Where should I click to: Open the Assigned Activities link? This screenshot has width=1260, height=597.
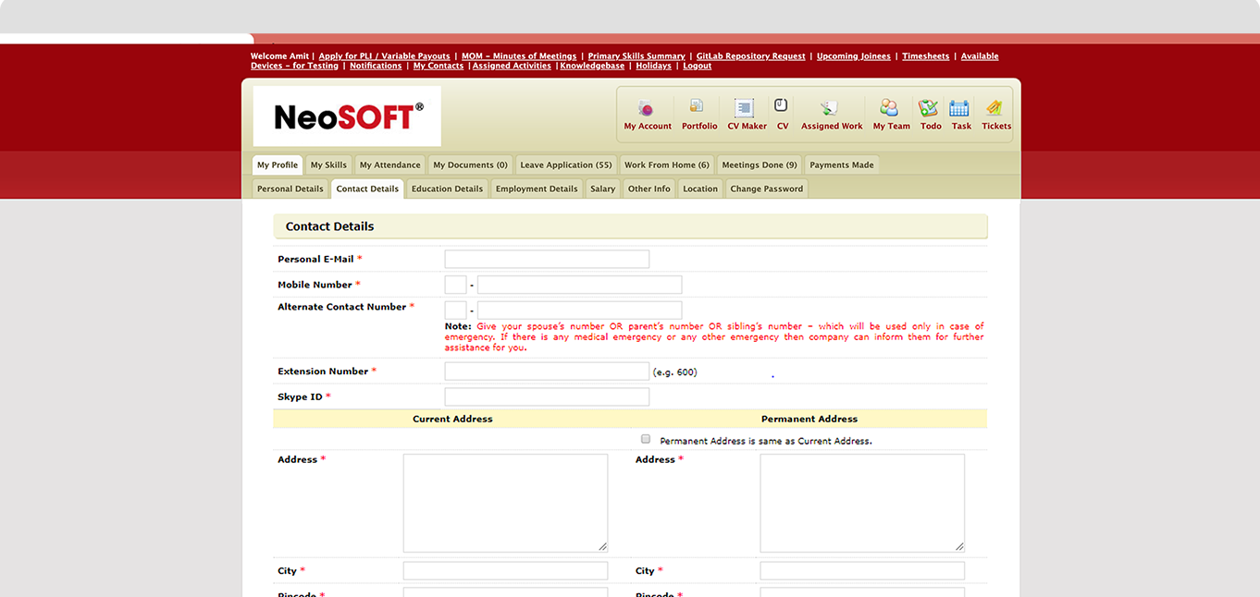click(512, 66)
